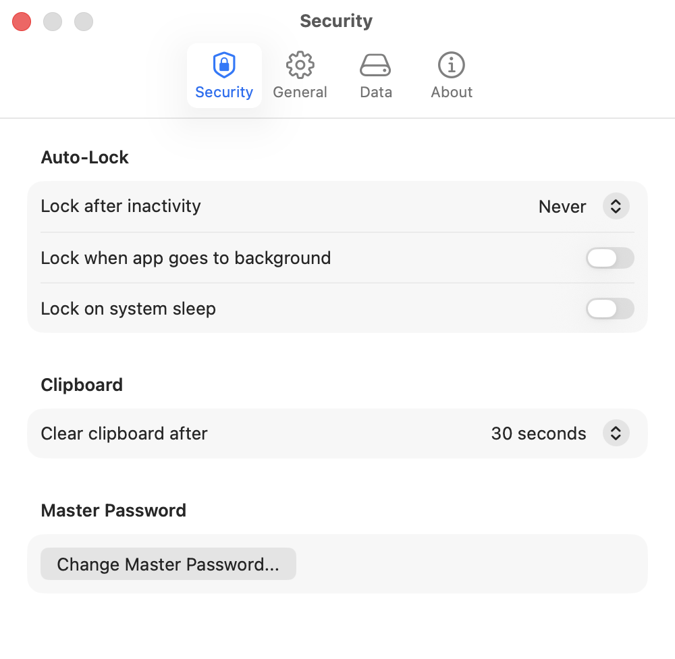Click the General gear icon

pos(300,65)
